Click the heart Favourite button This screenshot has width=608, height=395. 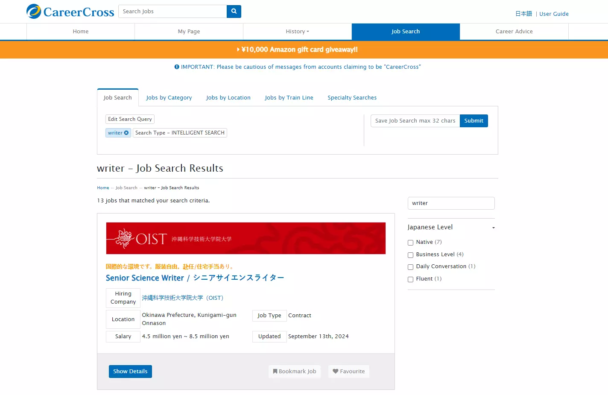coord(349,372)
